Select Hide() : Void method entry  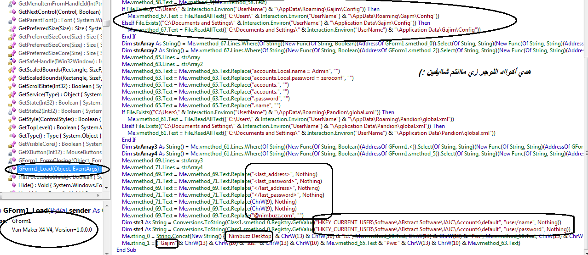60,185
